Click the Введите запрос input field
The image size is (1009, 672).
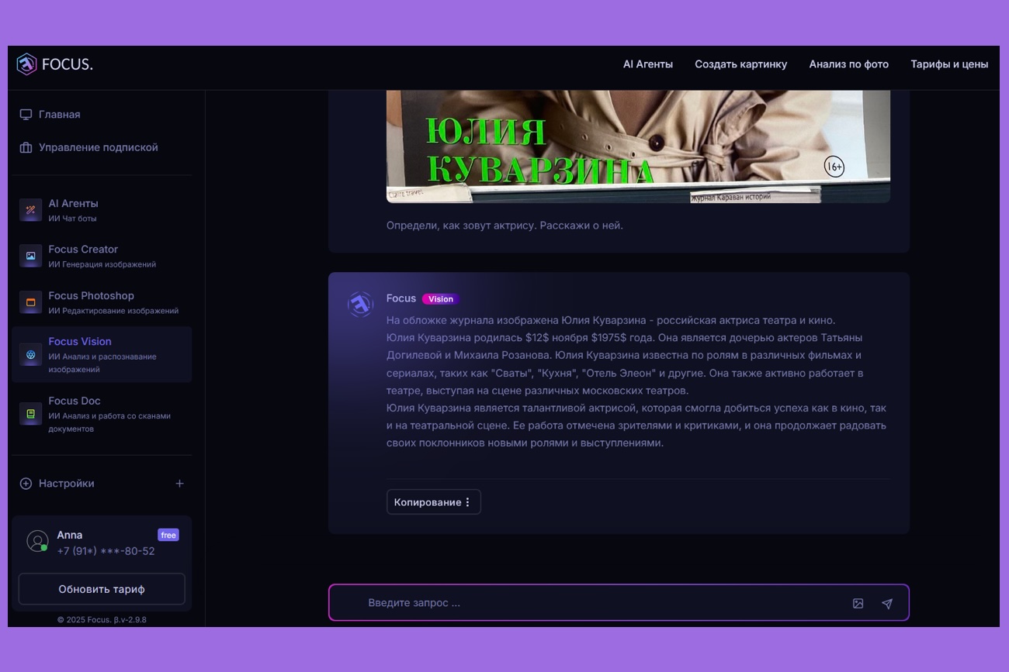[x=598, y=603]
